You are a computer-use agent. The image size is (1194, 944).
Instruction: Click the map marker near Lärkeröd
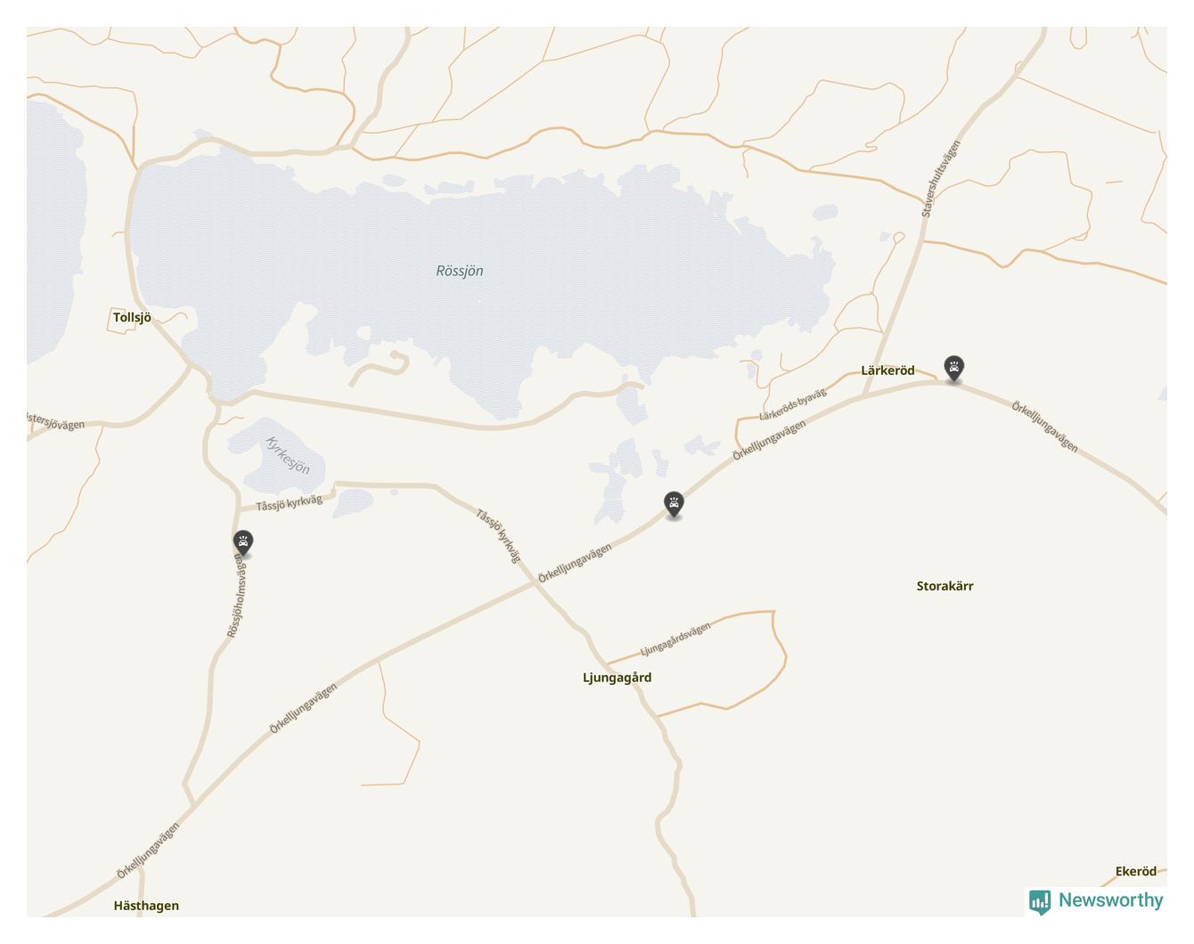[x=953, y=369]
